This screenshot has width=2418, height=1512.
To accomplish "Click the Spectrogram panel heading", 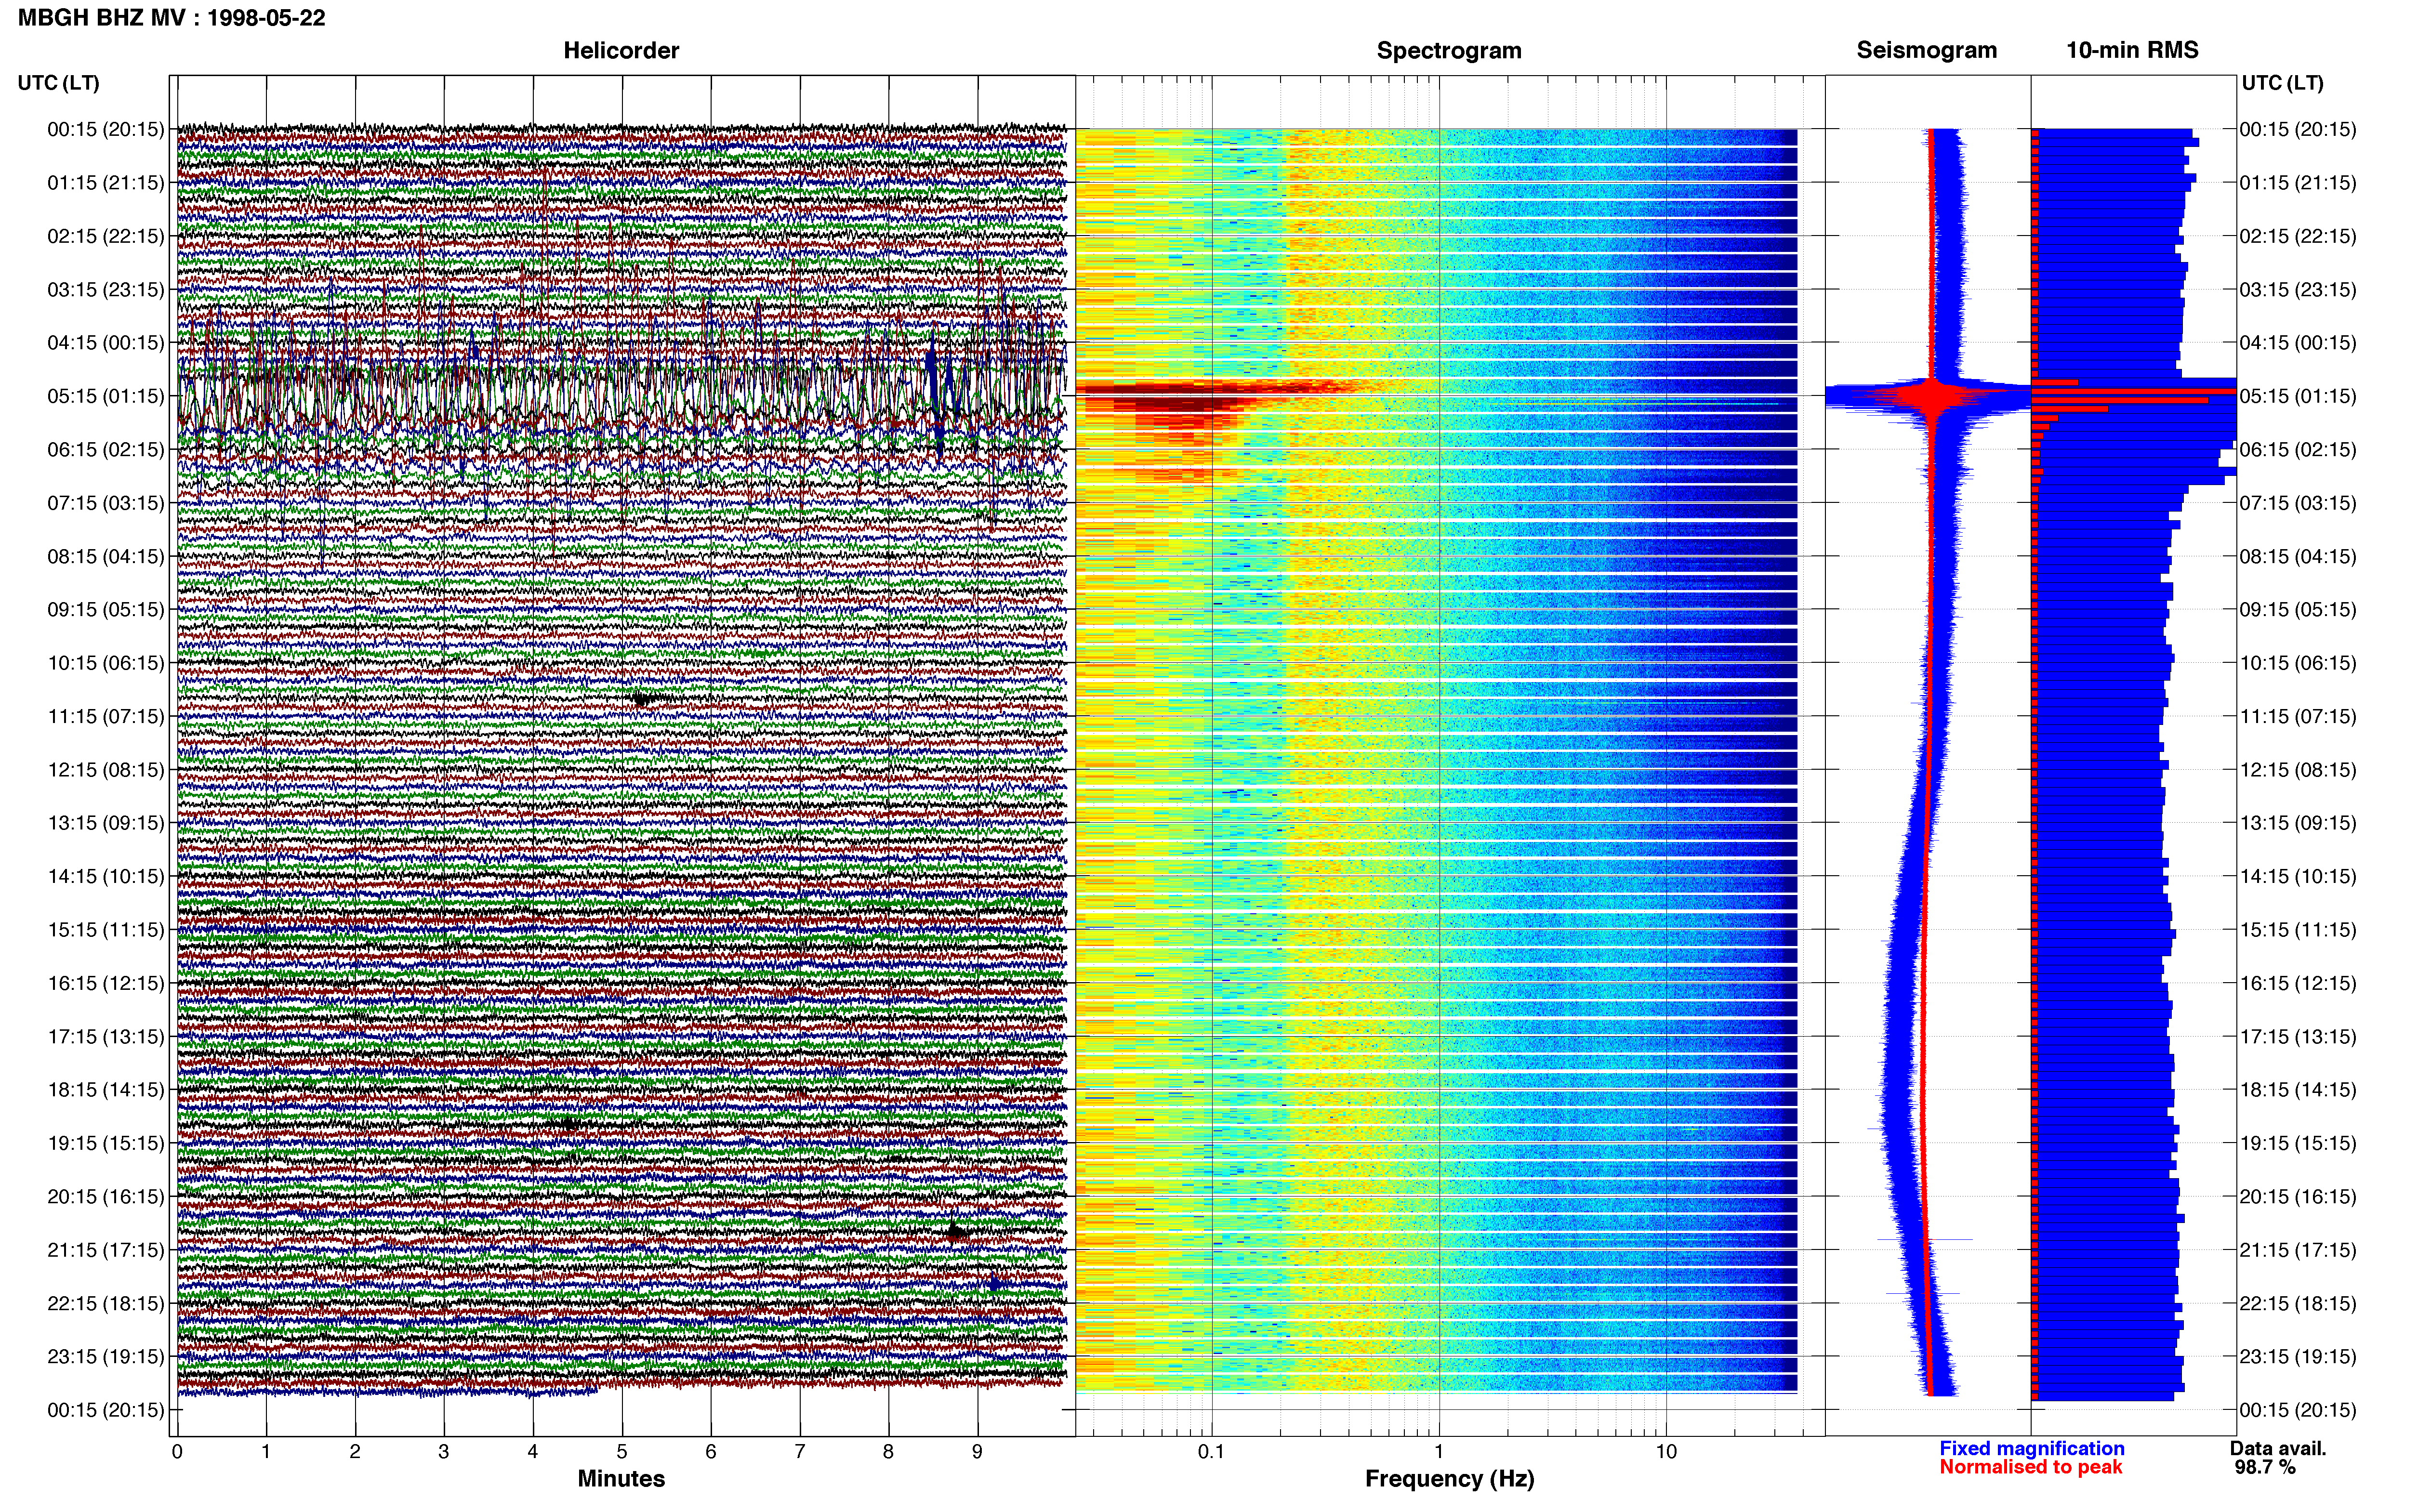I will pyautogui.click(x=1449, y=50).
